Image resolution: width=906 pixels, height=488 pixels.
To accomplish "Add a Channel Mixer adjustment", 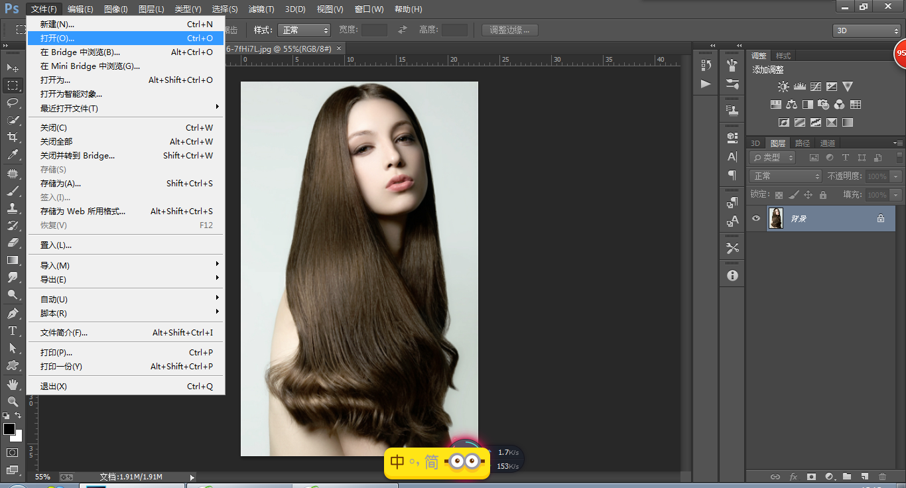I will point(840,104).
